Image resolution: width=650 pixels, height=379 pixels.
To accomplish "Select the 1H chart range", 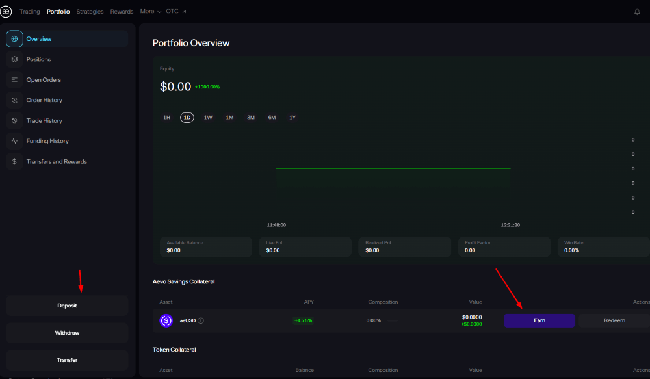I will (x=166, y=118).
